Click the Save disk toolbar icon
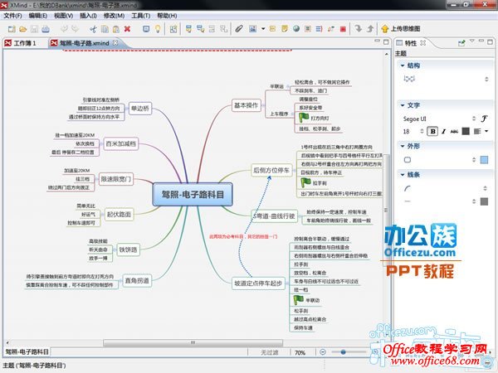This screenshot has height=373, width=498. 34,29
